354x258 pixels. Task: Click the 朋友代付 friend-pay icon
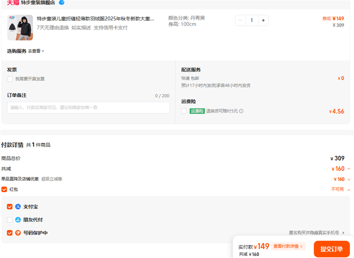click(18, 220)
